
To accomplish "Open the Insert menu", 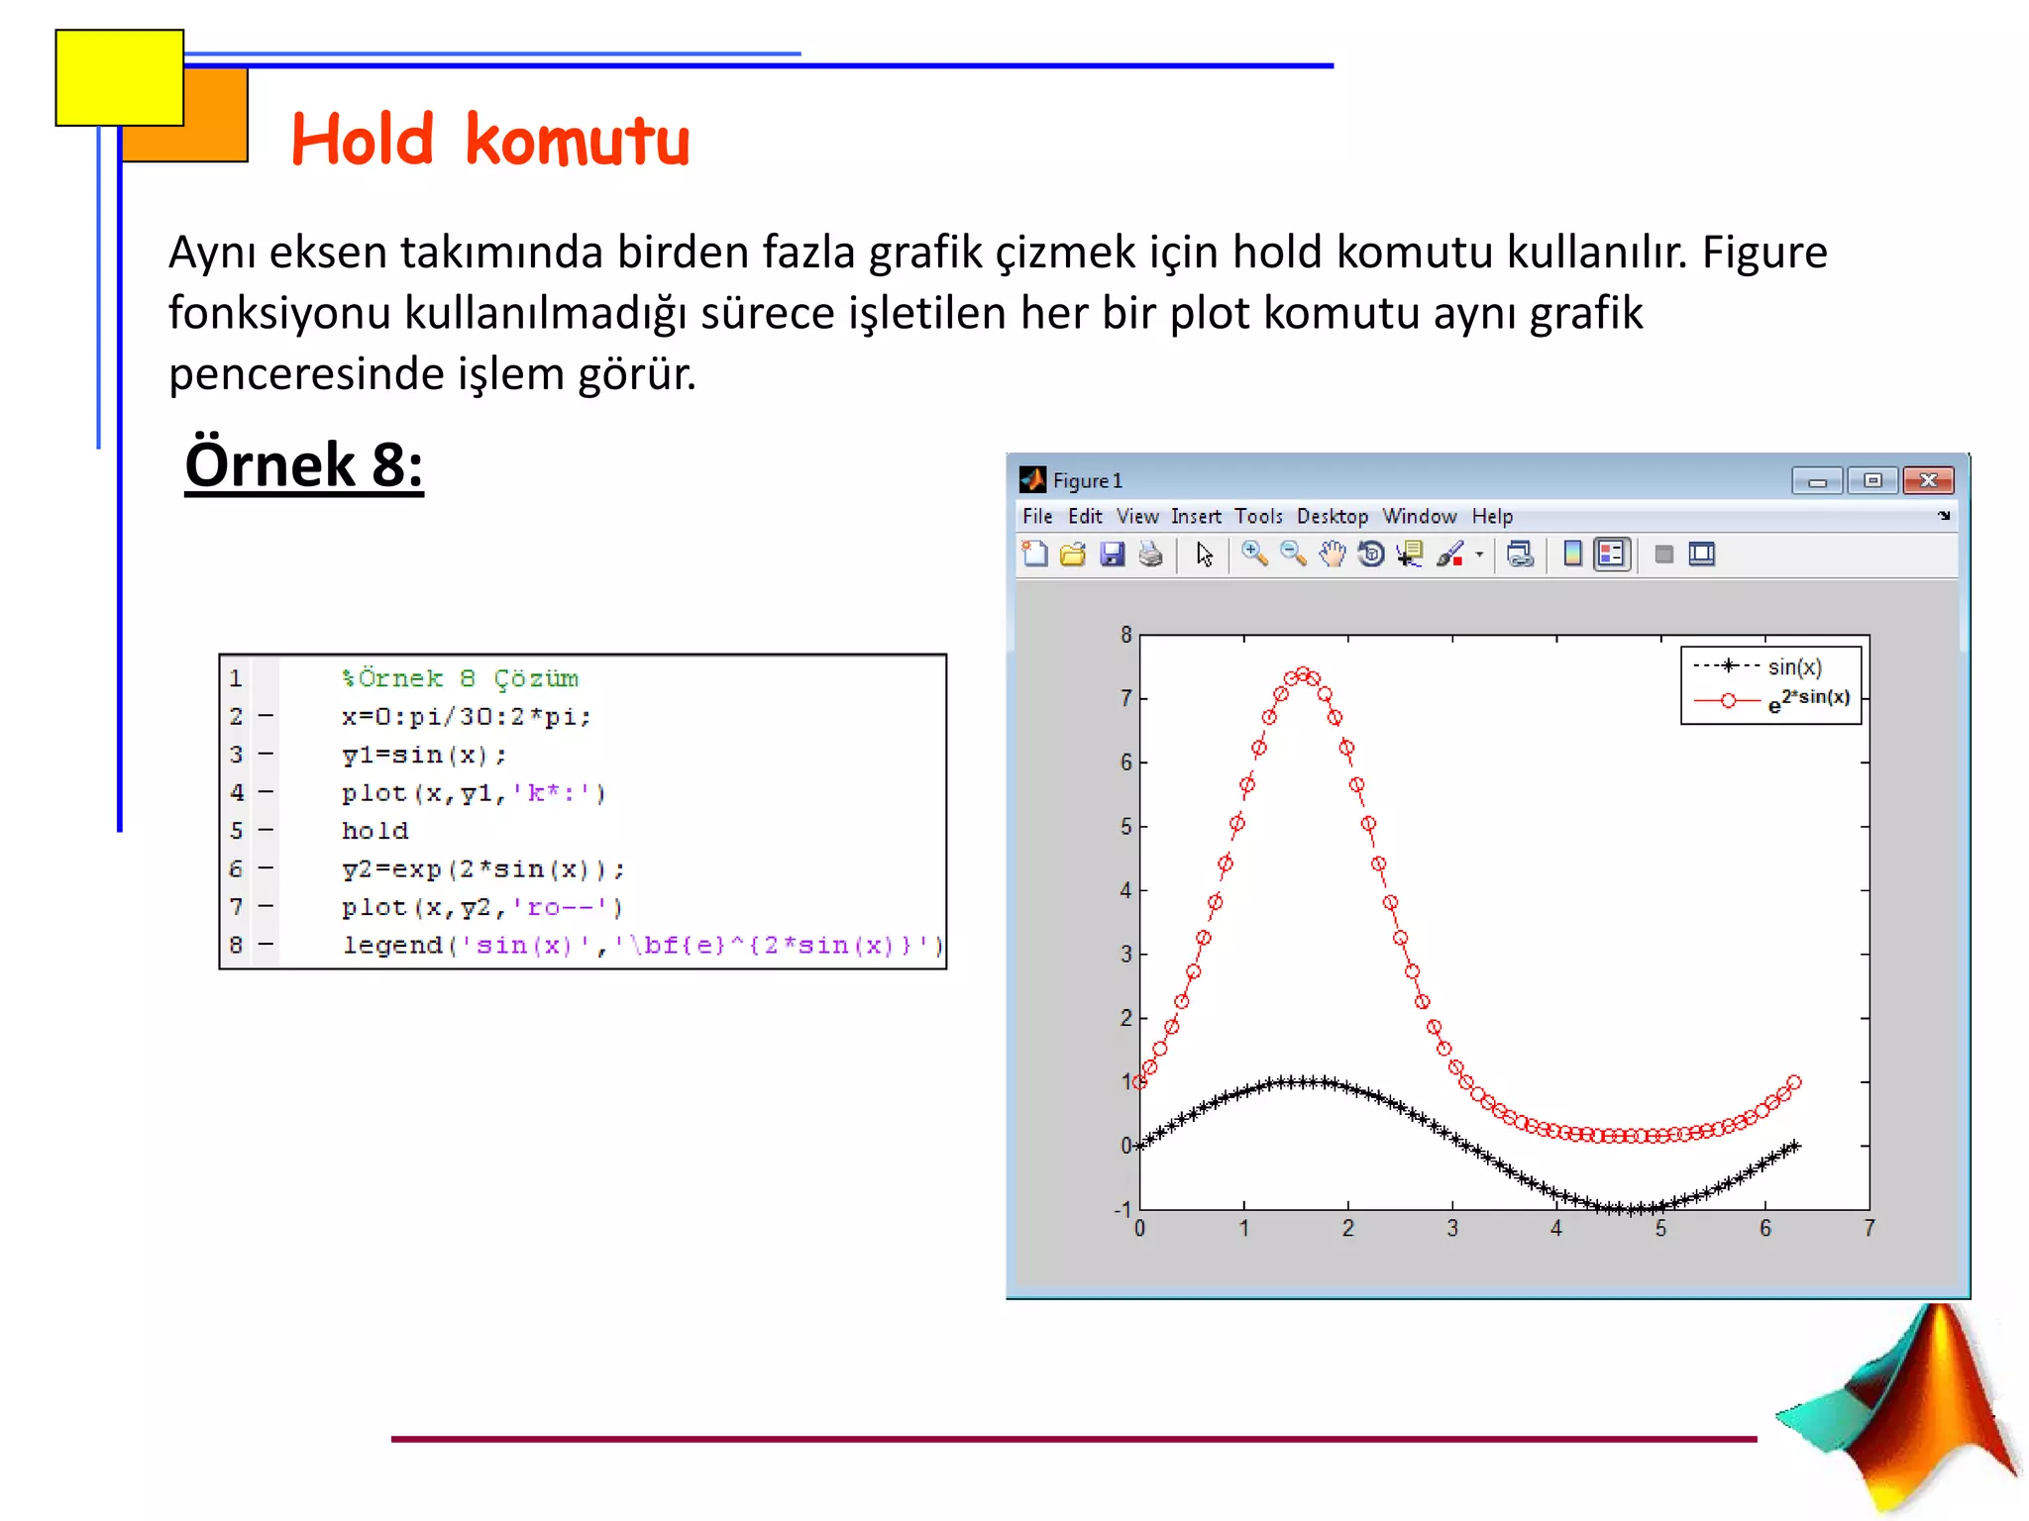I will (x=1196, y=517).
